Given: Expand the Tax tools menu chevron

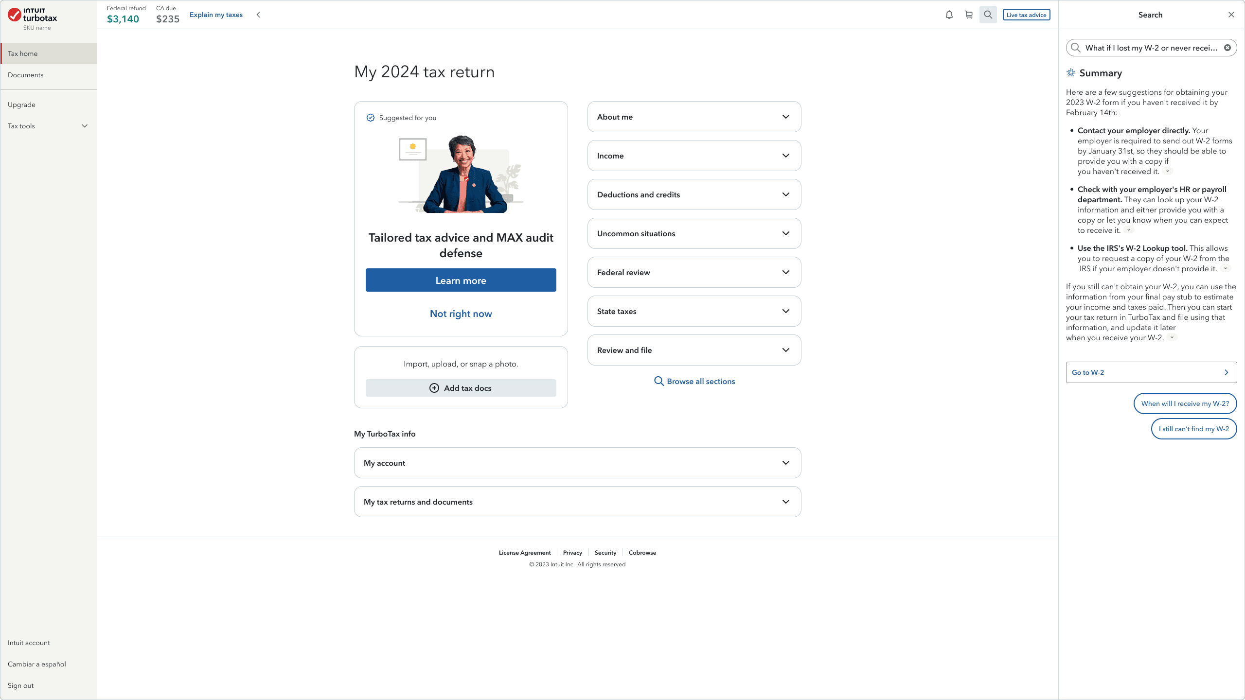Looking at the screenshot, I should point(85,126).
